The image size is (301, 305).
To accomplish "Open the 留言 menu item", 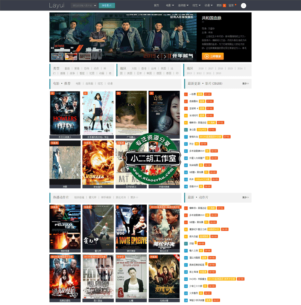I will pos(232,6).
